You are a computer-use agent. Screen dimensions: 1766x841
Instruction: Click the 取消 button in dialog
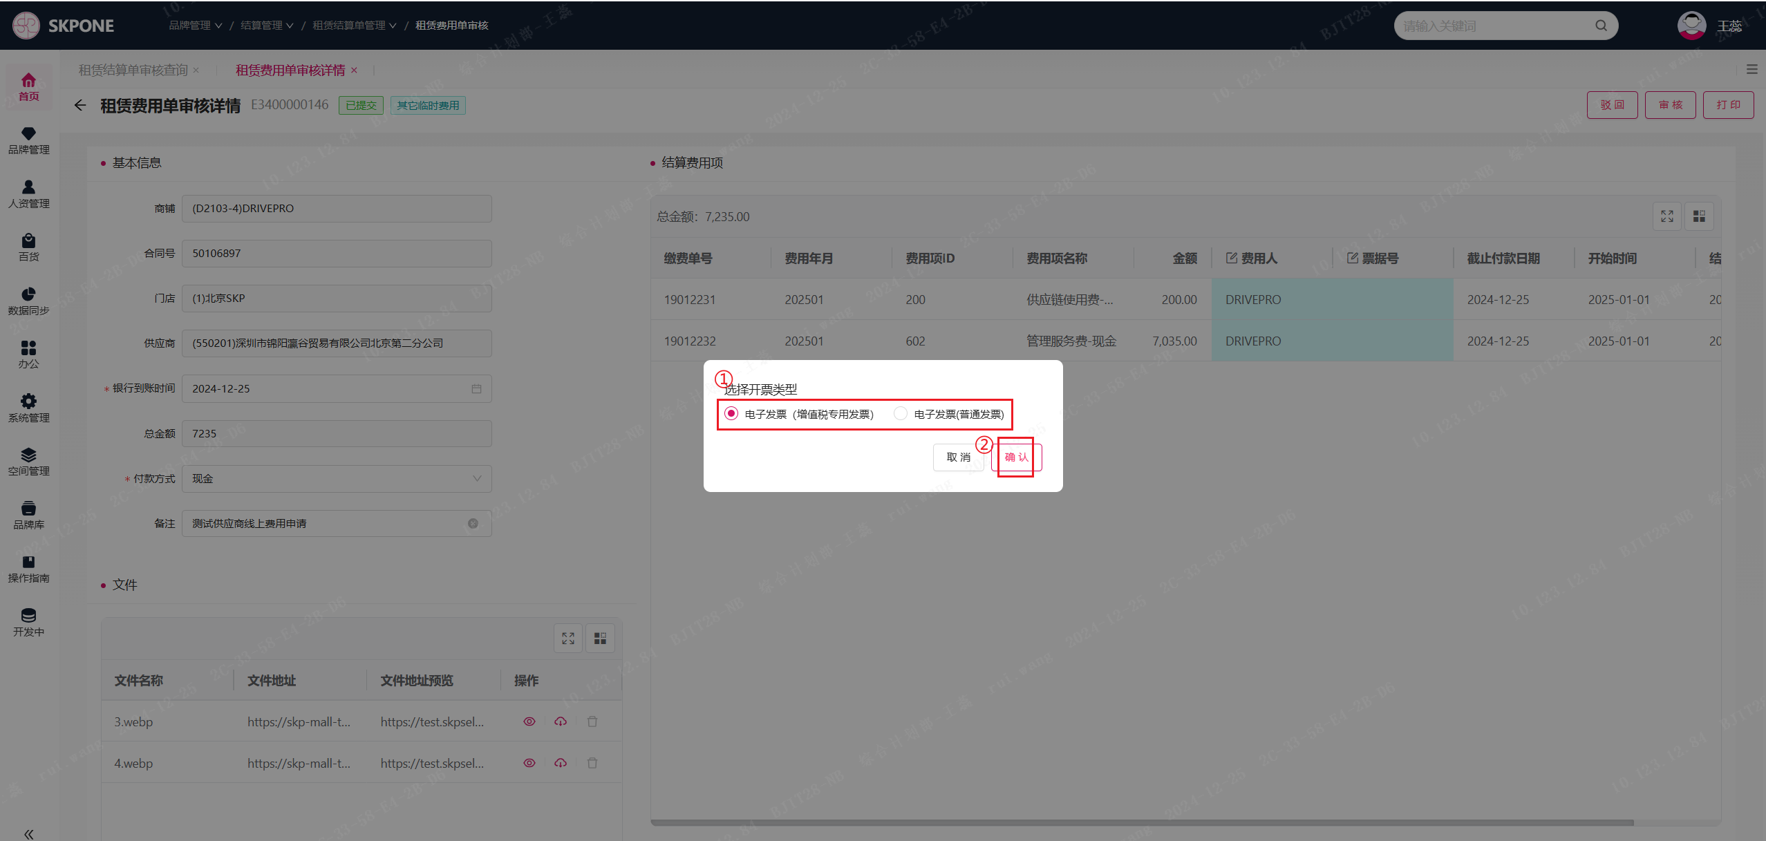(x=958, y=457)
